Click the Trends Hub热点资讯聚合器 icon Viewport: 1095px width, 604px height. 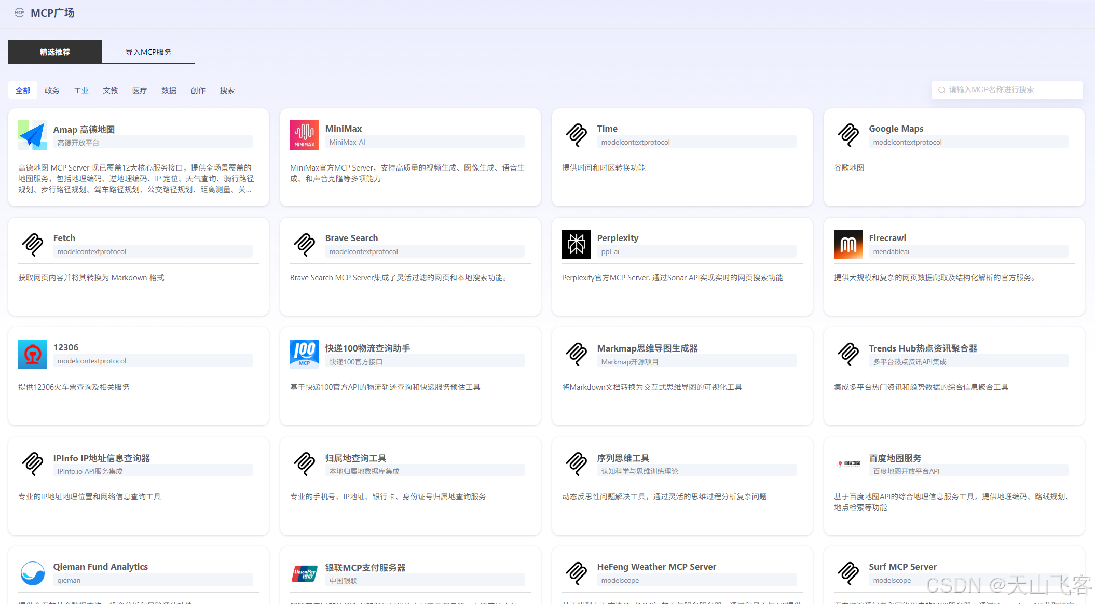tap(848, 354)
